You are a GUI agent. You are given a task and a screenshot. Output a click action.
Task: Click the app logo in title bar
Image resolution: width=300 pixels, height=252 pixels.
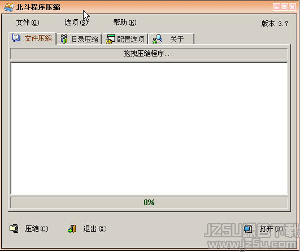pyautogui.click(x=9, y=7)
